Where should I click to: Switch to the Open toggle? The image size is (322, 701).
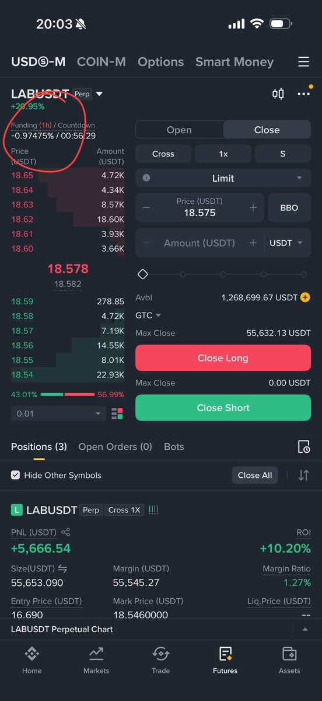tap(179, 130)
